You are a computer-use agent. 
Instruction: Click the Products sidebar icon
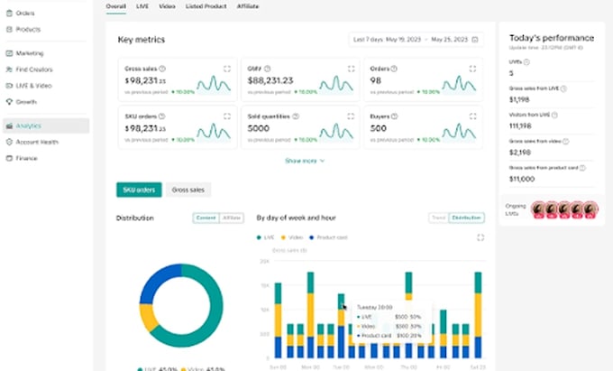click(9, 30)
